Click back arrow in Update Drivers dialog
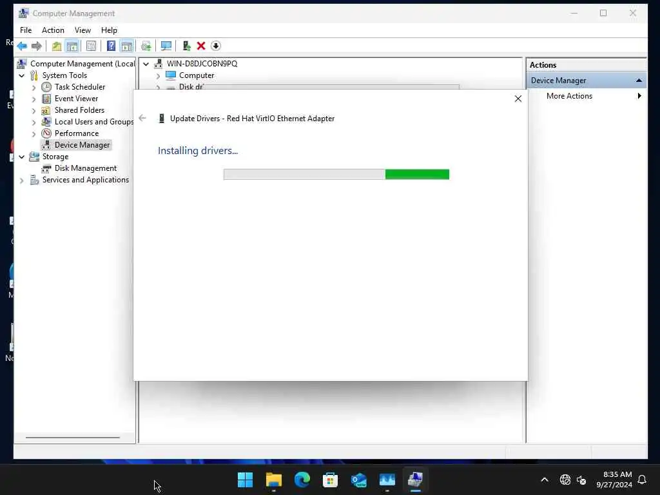 (x=142, y=119)
